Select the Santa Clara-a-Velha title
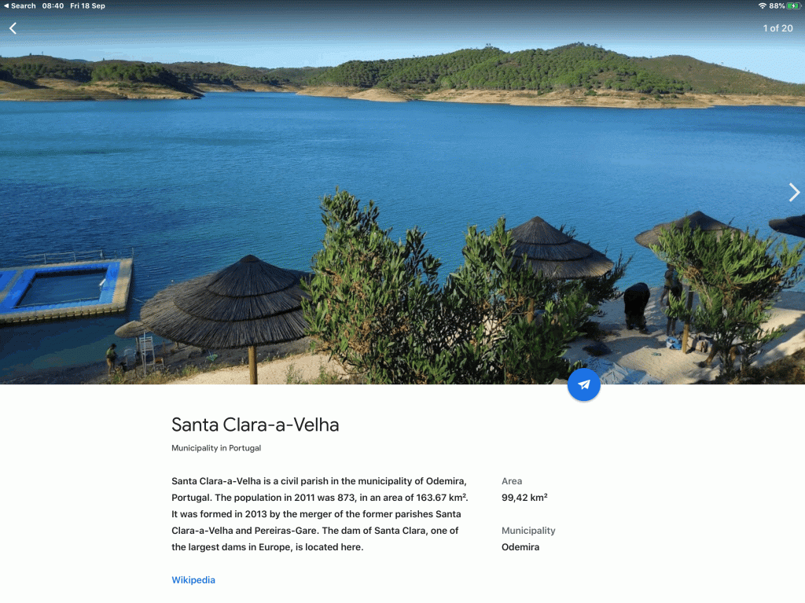This screenshot has width=805, height=603. 255,425
